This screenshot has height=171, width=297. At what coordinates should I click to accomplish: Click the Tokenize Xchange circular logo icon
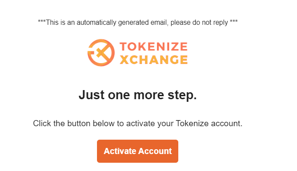(101, 53)
